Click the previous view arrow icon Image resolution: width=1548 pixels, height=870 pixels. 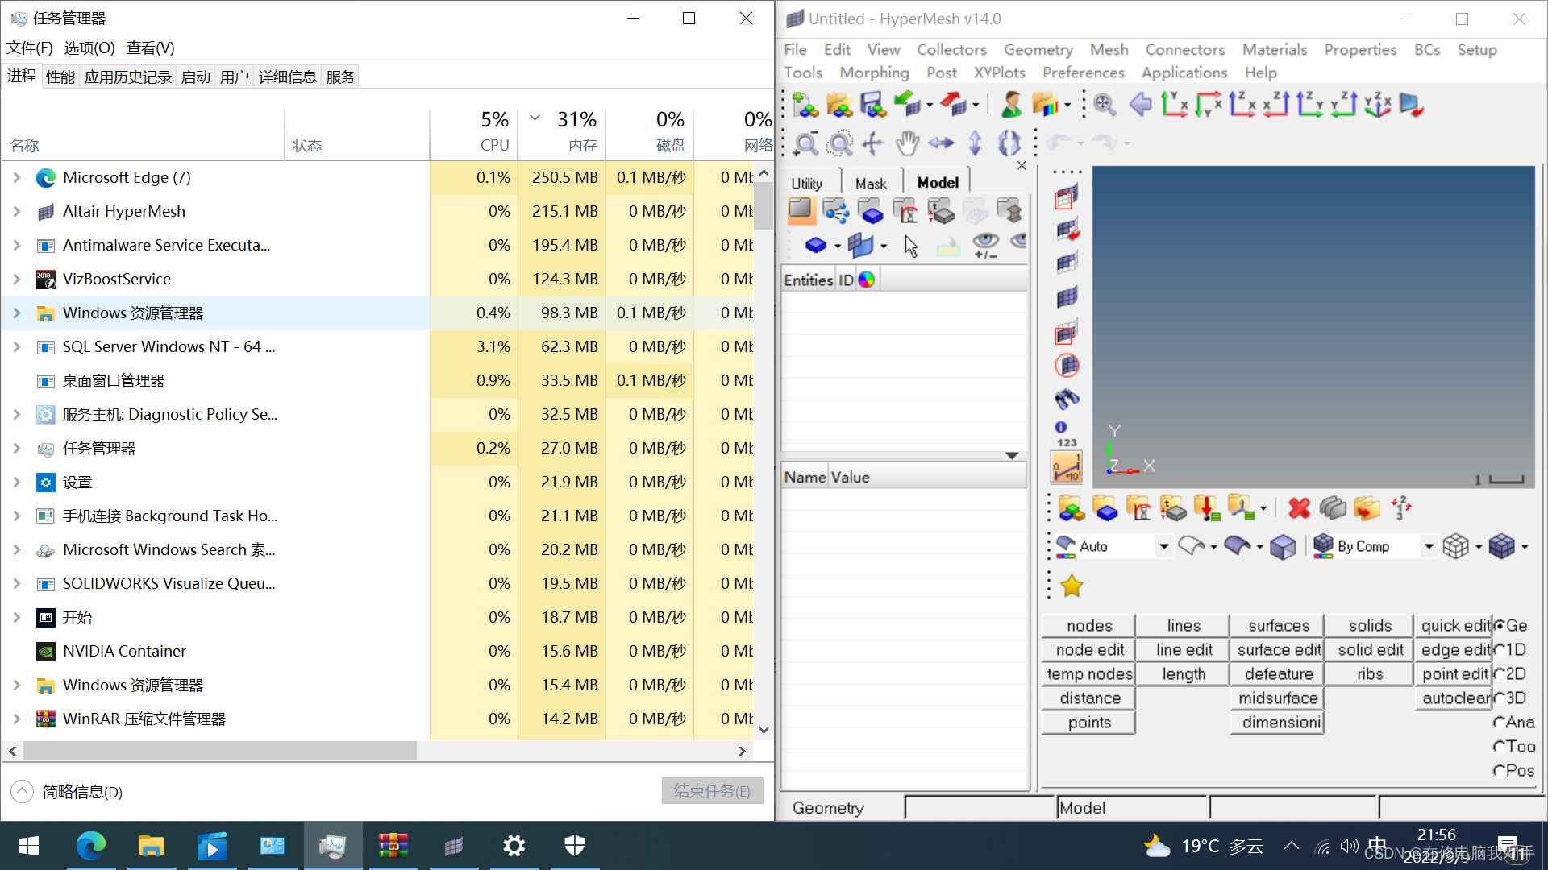pyautogui.click(x=1140, y=105)
